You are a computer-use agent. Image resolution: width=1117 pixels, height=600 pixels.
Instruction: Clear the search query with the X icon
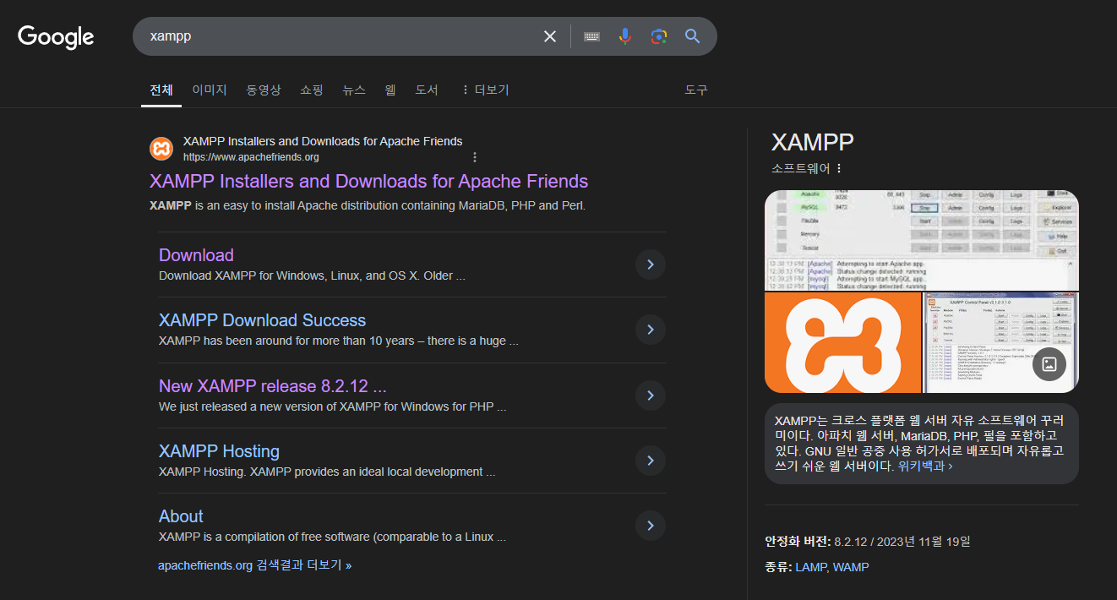[550, 36]
